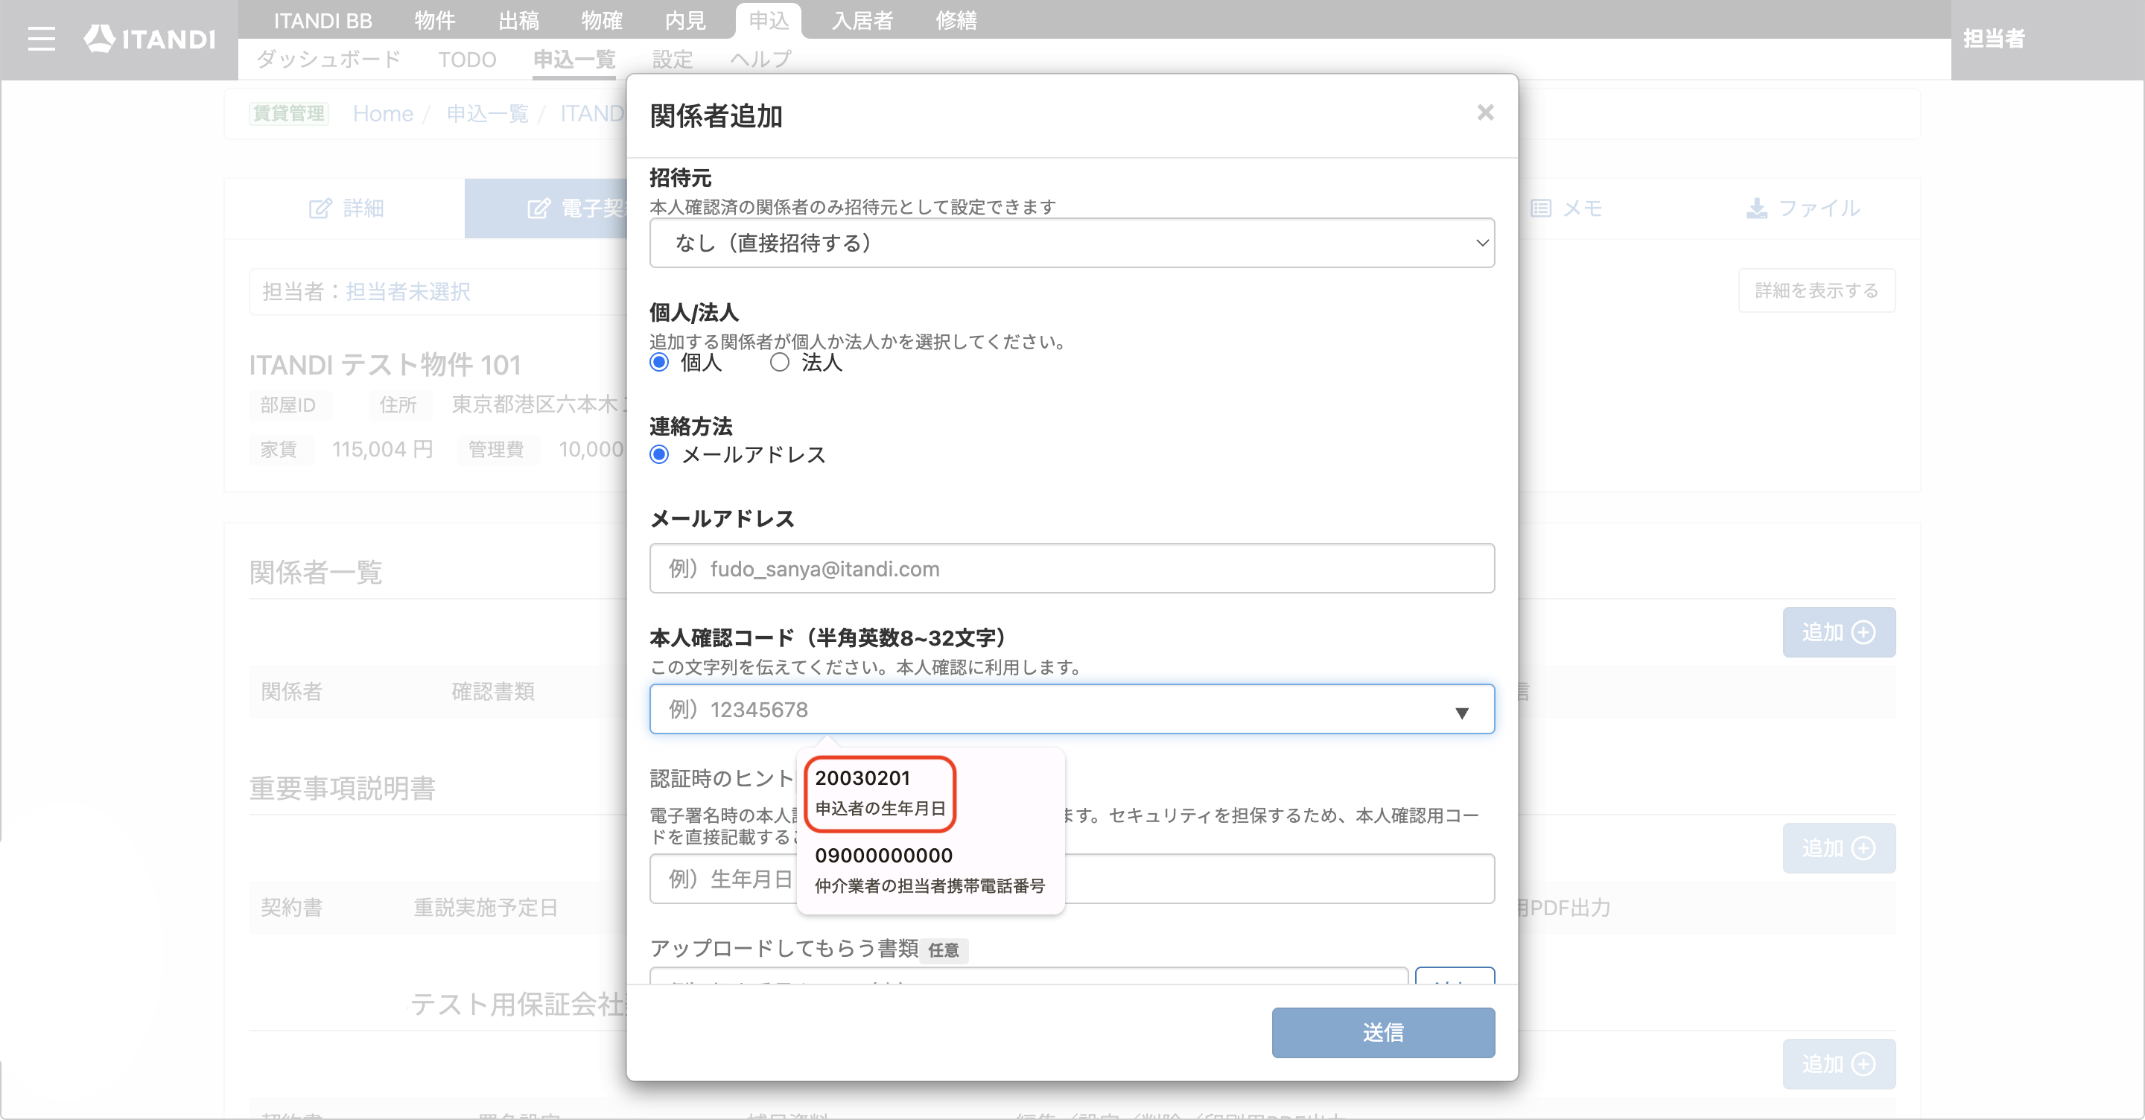Open the 入居者 top menu
Viewport: 2145px width, 1120px height.
coord(862,20)
